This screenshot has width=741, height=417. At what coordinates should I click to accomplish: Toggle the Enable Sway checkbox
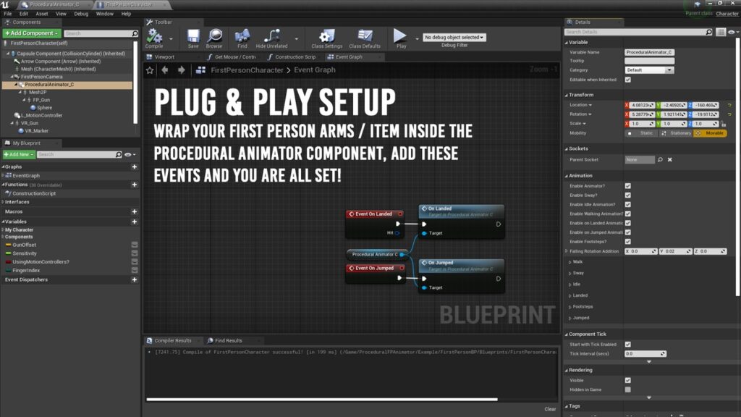[627, 195]
